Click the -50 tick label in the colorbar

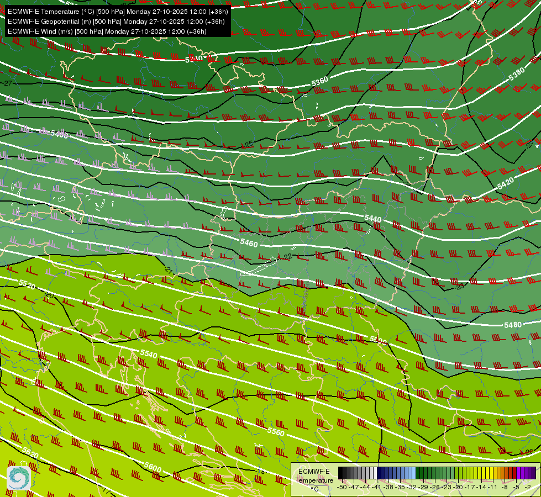342,487
